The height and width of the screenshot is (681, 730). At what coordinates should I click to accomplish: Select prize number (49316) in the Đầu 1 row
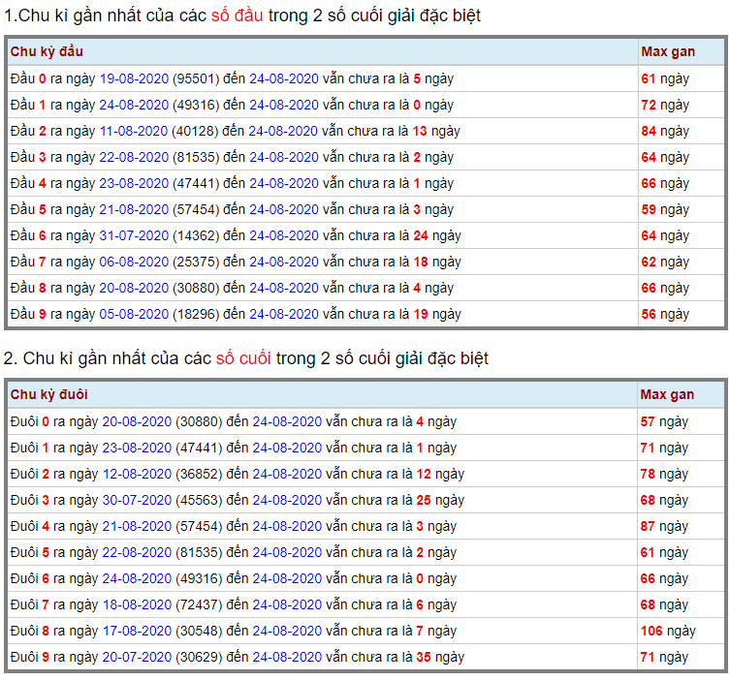click(x=196, y=105)
